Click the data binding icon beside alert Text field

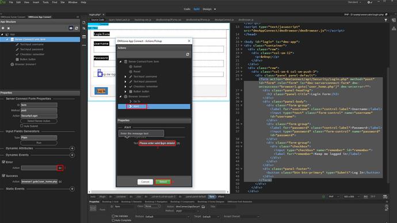click(x=178, y=143)
